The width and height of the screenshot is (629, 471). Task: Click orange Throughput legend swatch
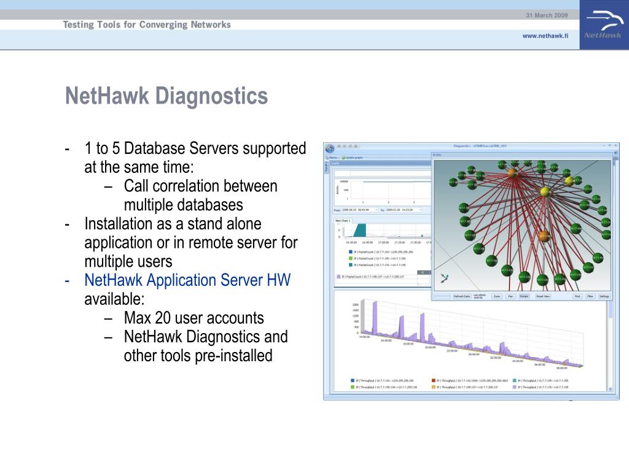point(434,388)
